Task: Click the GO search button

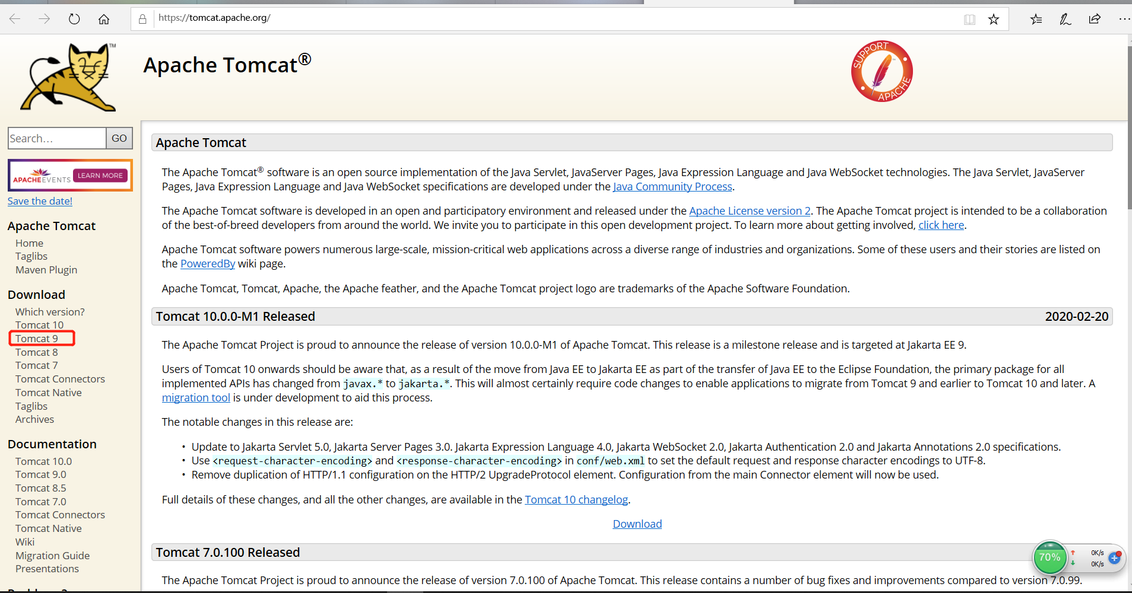Action: tap(119, 138)
